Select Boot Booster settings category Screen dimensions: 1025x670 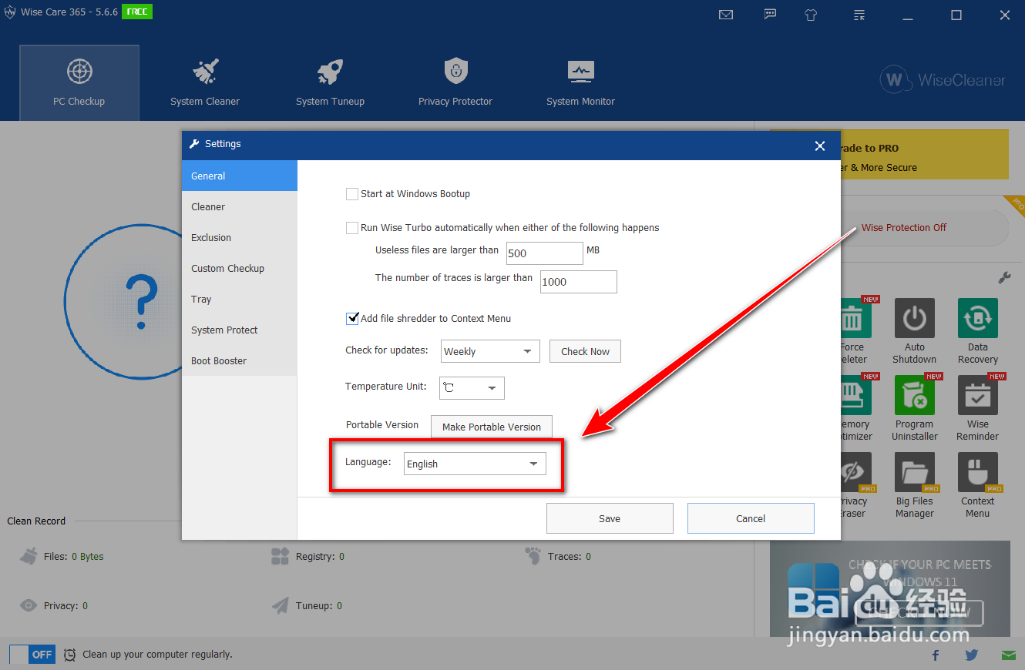pos(240,360)
